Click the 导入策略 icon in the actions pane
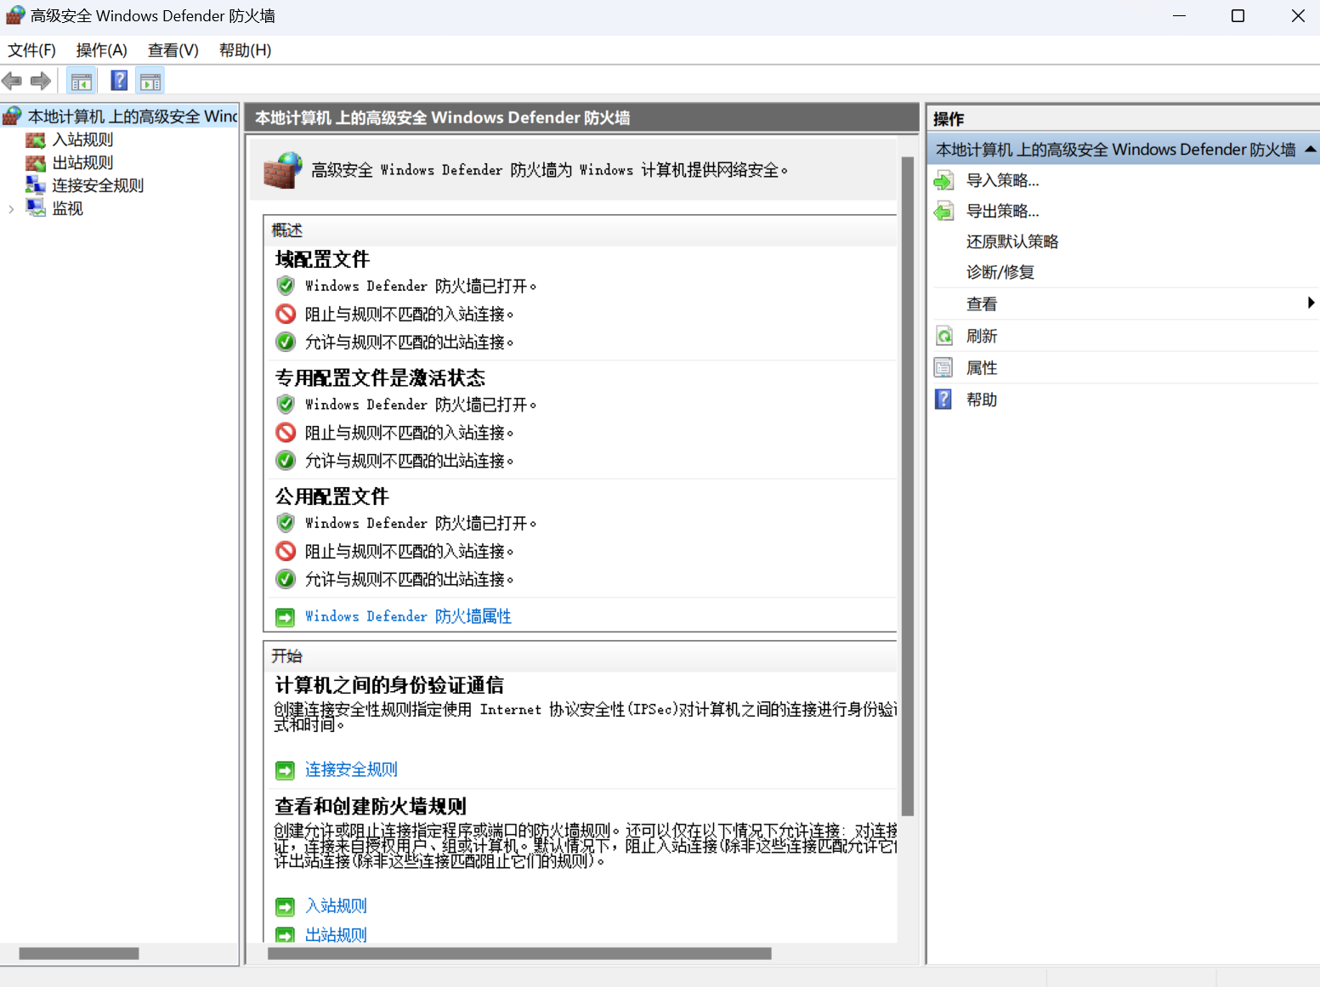The image size is (1320, 987). pos(944,181)
